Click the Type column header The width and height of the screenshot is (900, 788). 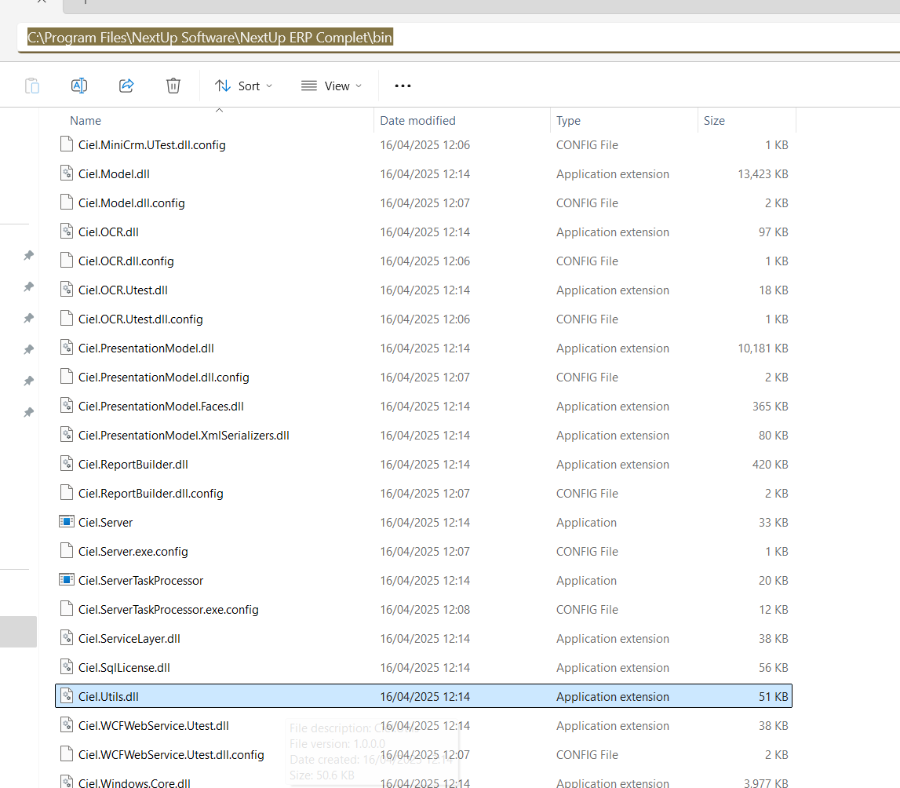point(568,121)
